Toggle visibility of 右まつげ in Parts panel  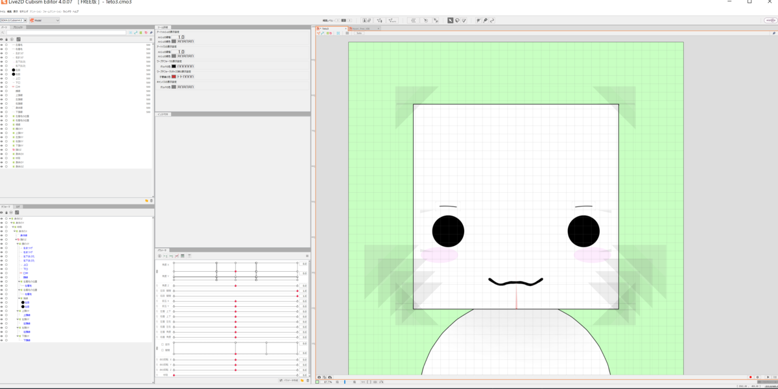pyautogui.click(x=2, y=58)
